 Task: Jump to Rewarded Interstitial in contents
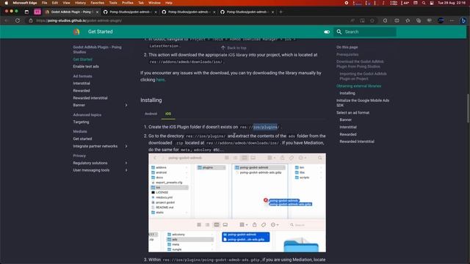point(357,142)
